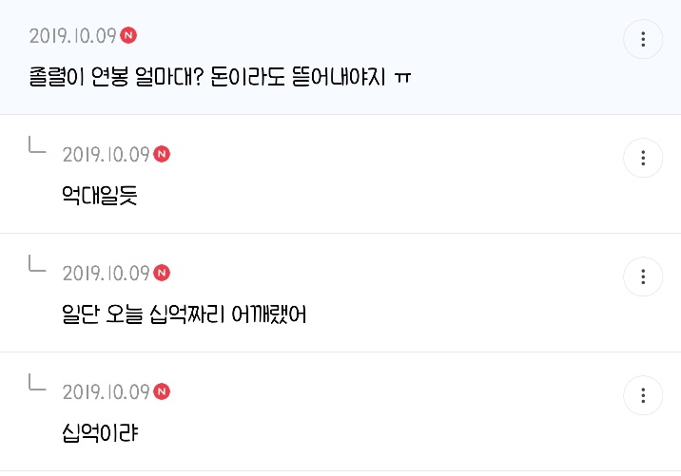Click red N badge above '억대일듯' reply

(163, 154)
